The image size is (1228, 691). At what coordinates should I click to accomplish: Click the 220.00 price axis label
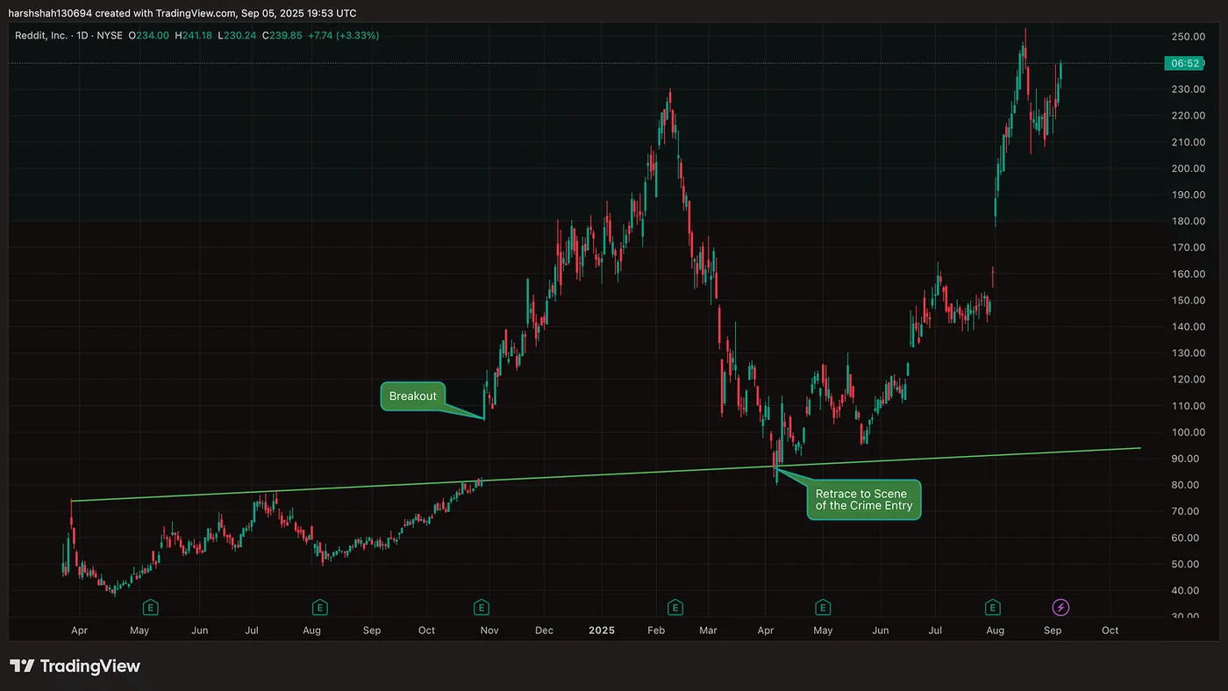coord(1188,116)
